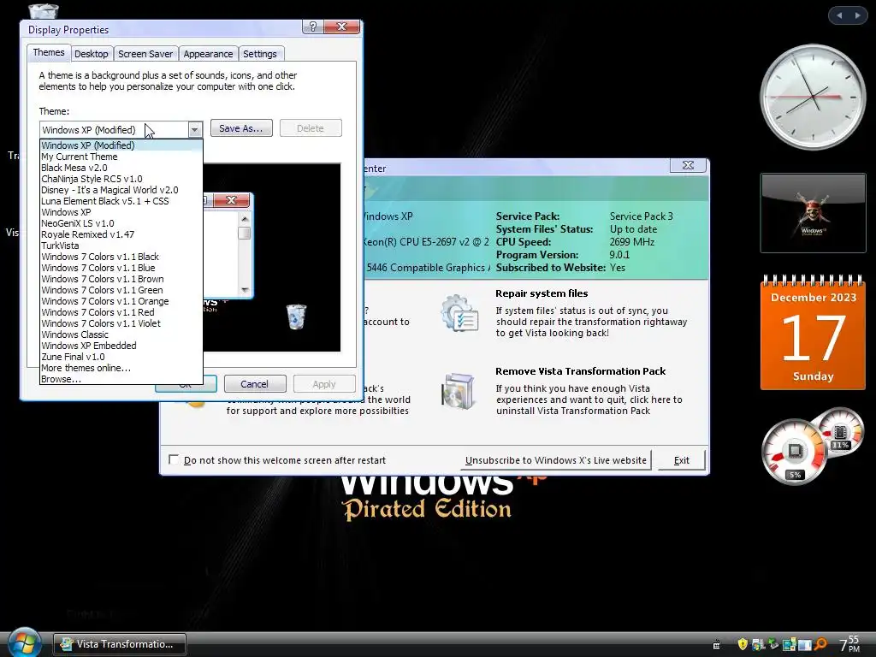This screenshot has height=657, width=876.
Task: Select NeoGeniX LS v1.0 theme
Action: click(x=121, y=223)
